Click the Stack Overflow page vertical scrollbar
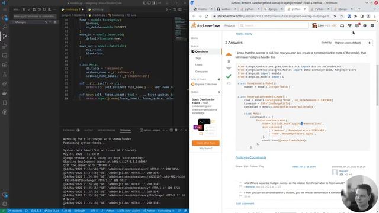379x213 pixels. [377, 85]
